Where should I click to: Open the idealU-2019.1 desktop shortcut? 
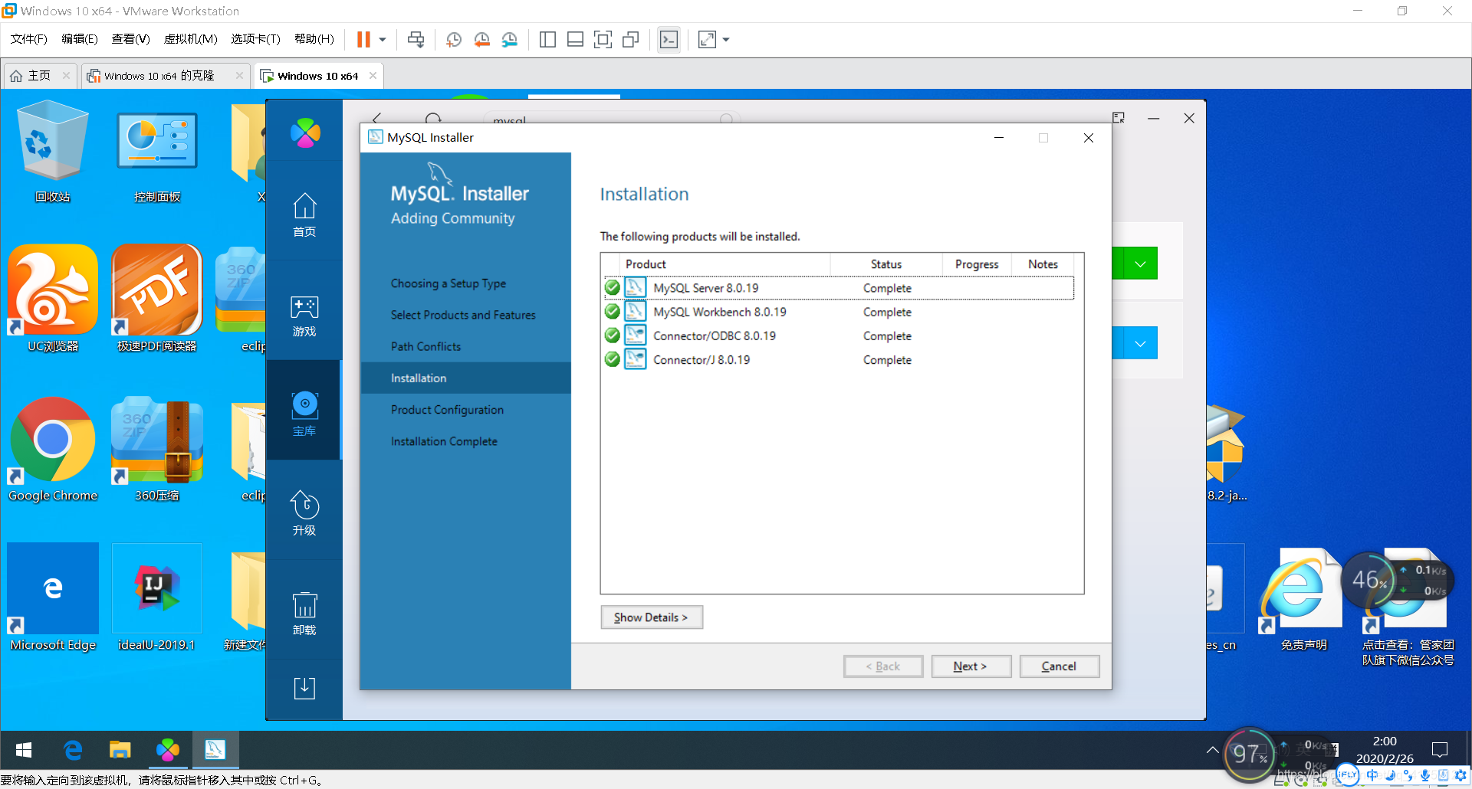click(156, 597)
